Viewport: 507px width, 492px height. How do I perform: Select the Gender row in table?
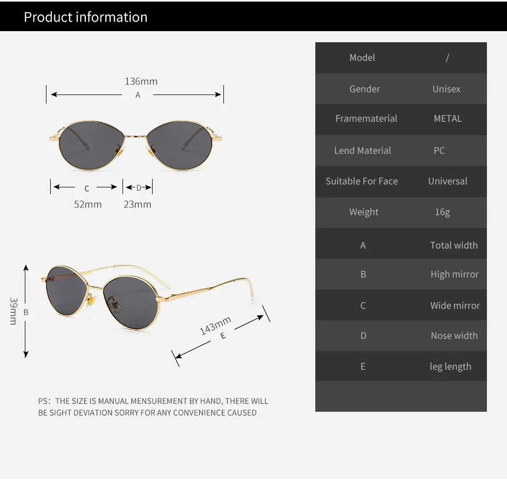(x=401, y=89)
